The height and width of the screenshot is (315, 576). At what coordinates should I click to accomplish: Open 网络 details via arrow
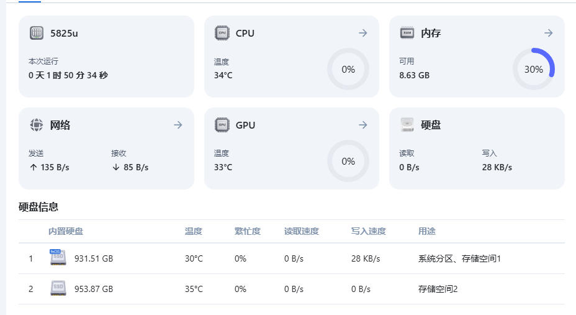coord(178,125)
